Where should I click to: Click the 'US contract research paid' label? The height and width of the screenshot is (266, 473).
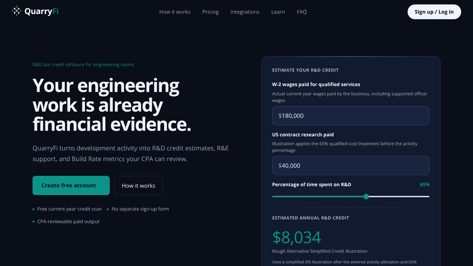(303, 134)
